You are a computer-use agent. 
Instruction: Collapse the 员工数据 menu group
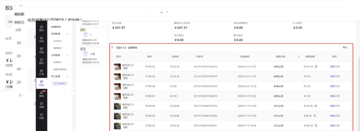coord(67,76)
